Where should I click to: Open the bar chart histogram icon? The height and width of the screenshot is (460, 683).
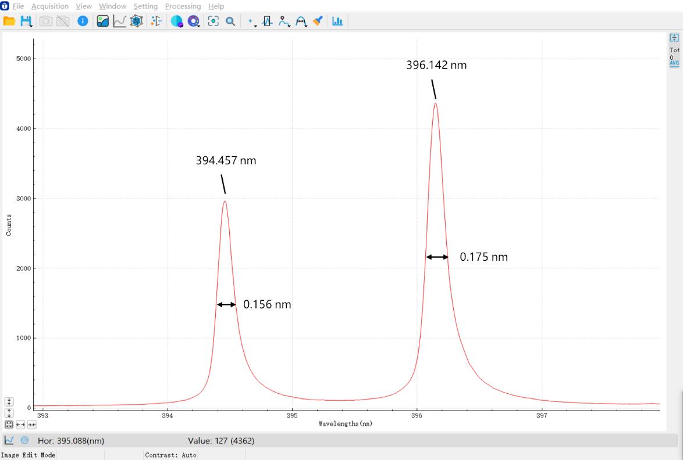[x=337, y=21]
